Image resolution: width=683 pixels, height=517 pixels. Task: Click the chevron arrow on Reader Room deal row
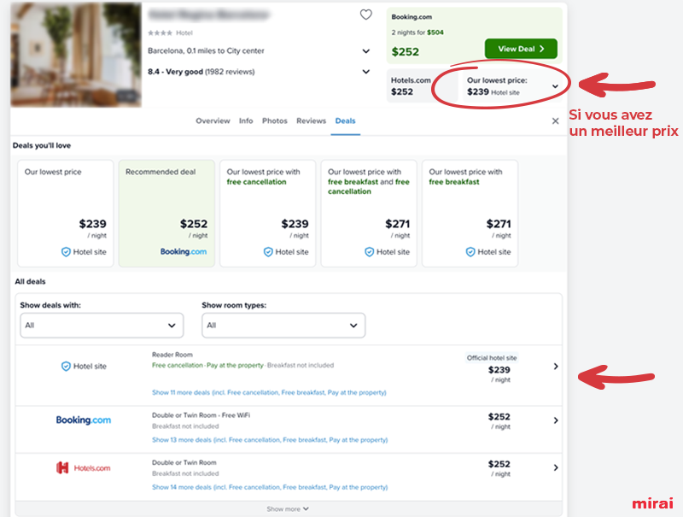point(557,366)
